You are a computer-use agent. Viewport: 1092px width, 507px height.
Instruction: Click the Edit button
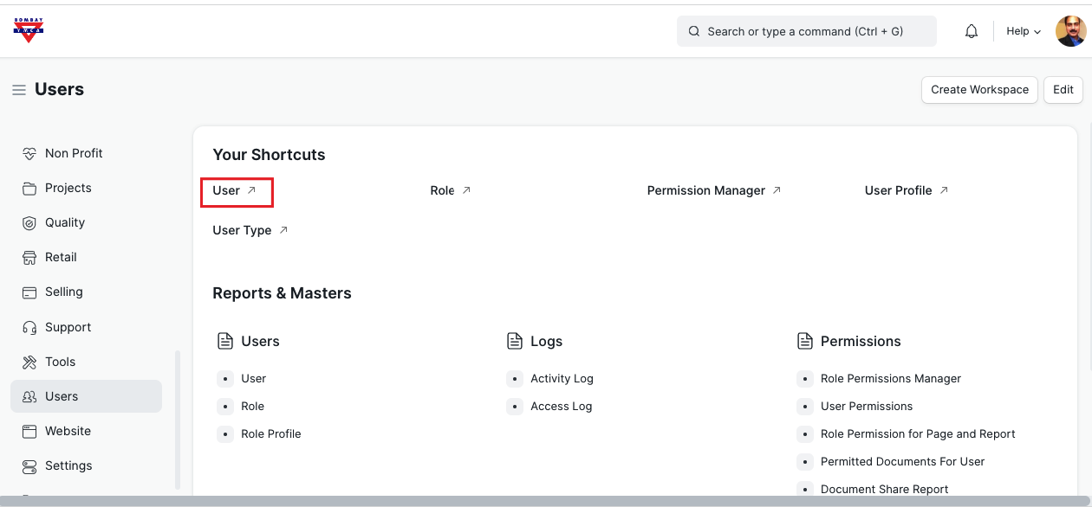(x=1063, y=89)
